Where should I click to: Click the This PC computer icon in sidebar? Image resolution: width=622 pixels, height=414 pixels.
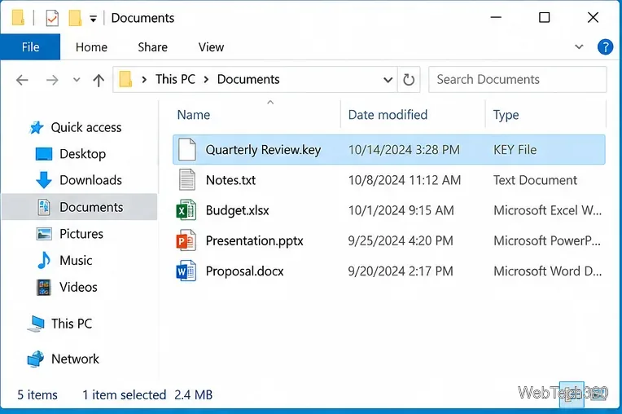pyautogui.click(x=36, y=324)
